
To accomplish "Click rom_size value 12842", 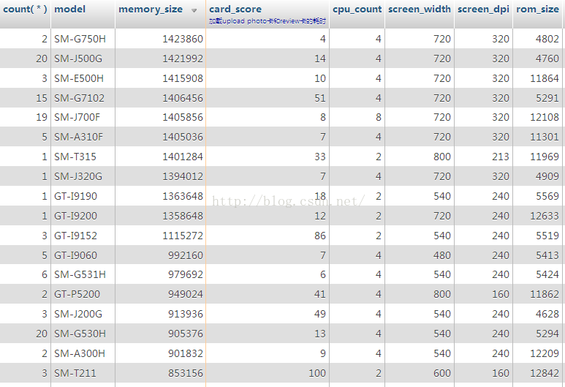I will (545, 373).
